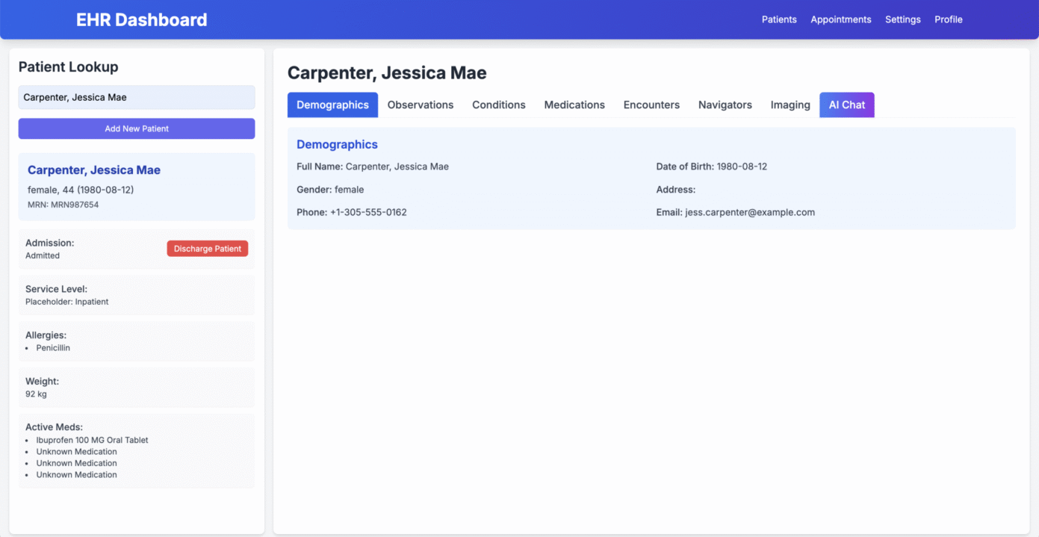Click the Date of Birth 1980-08-12 value
The width and height of the screenshot is (1039, 537).
pos(742,167)
